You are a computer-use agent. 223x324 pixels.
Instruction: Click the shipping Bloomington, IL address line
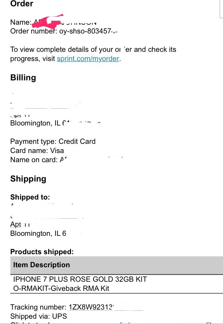38,233
